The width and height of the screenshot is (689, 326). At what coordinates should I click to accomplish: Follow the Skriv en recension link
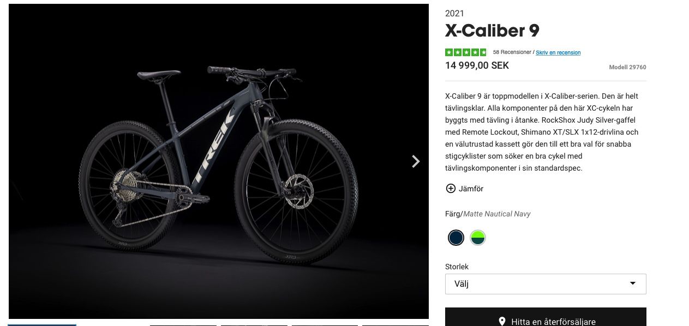tap(558, 52)
